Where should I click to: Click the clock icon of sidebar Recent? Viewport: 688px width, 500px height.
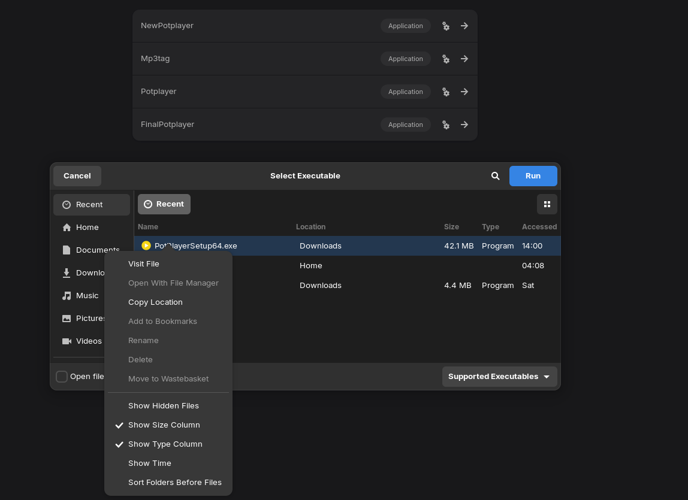(x=67, y=205)
